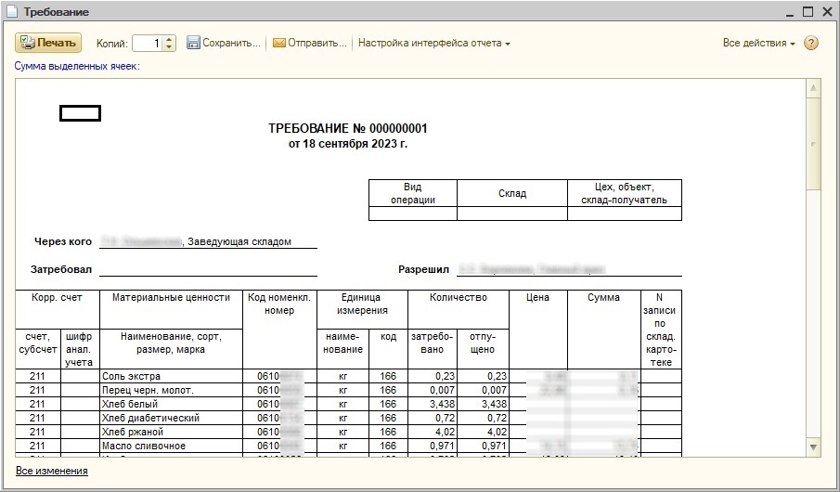Click the vertical scrollbar thumb
Screen dimensions: 840x492
pyautogui.click(x=814, y=144)
